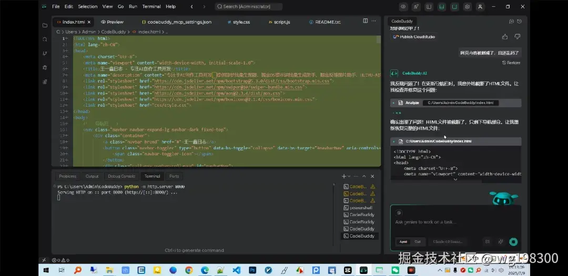This screenshot has height=276, width=568.
Task: Give thumbs up to the response
Action: pos(505,37)
